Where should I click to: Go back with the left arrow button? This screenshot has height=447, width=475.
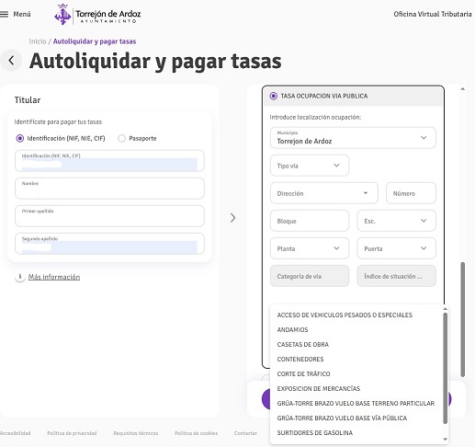(x=11, y=61)
